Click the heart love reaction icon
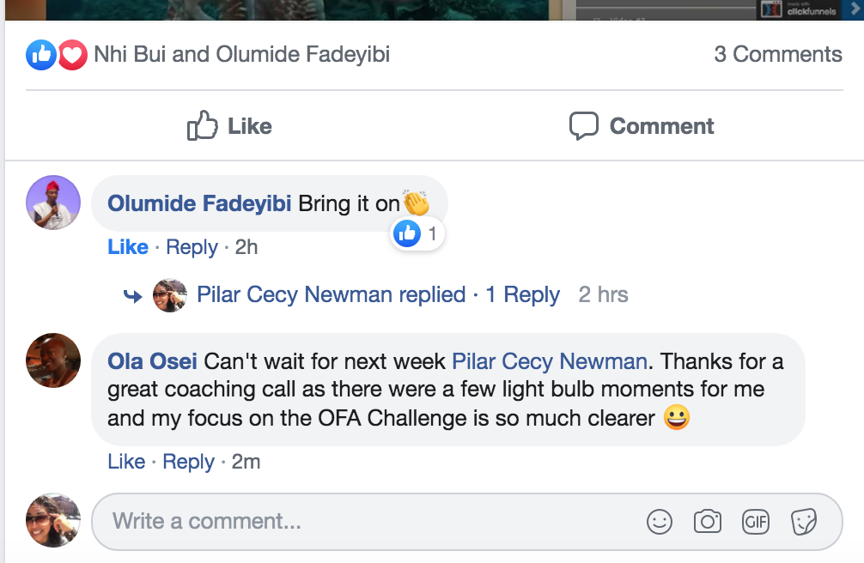The height and width of the screenshot is (563, 864). pos(73,56)
